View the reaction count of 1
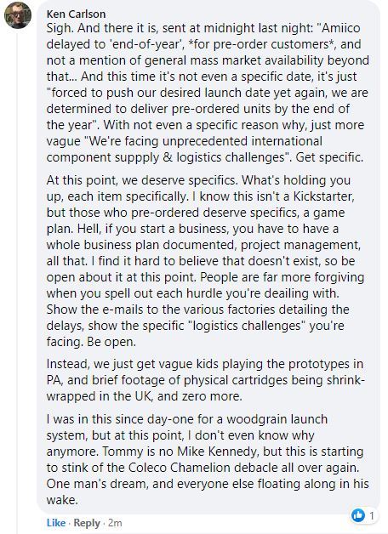The height and width of the screenshot is (534, 388). pos(372,515)
